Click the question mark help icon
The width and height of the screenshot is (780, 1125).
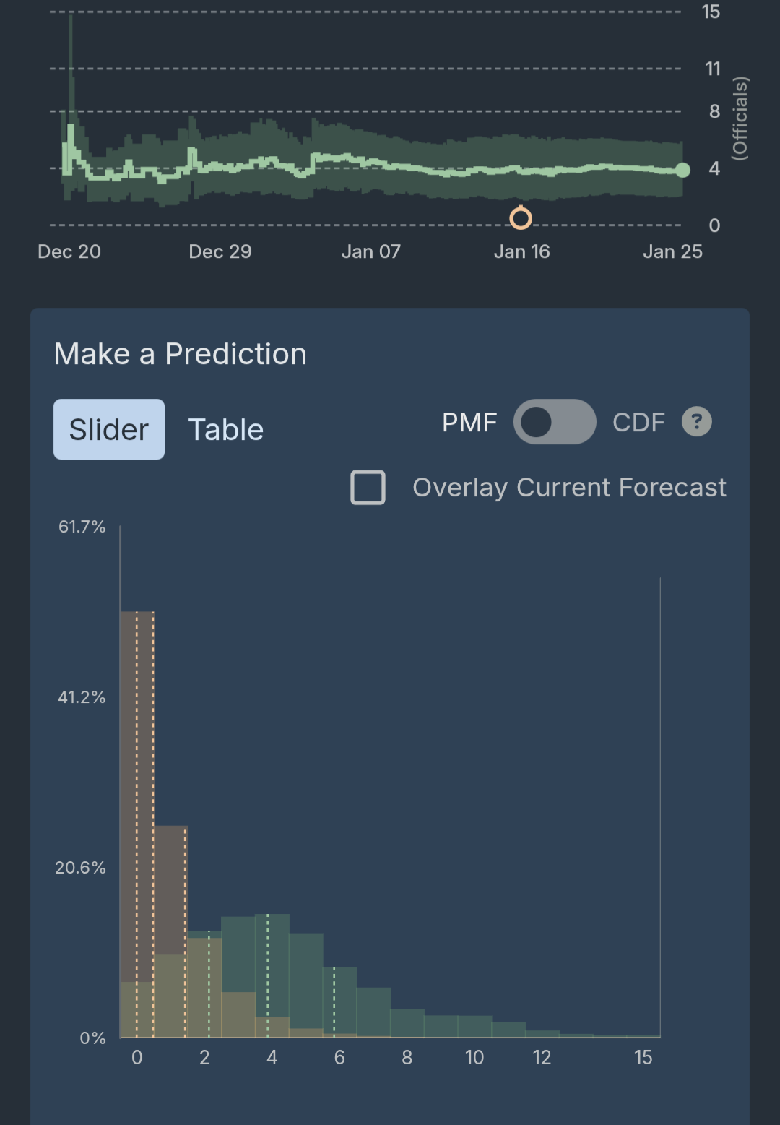pyautogui.click(x=697, y=422)
